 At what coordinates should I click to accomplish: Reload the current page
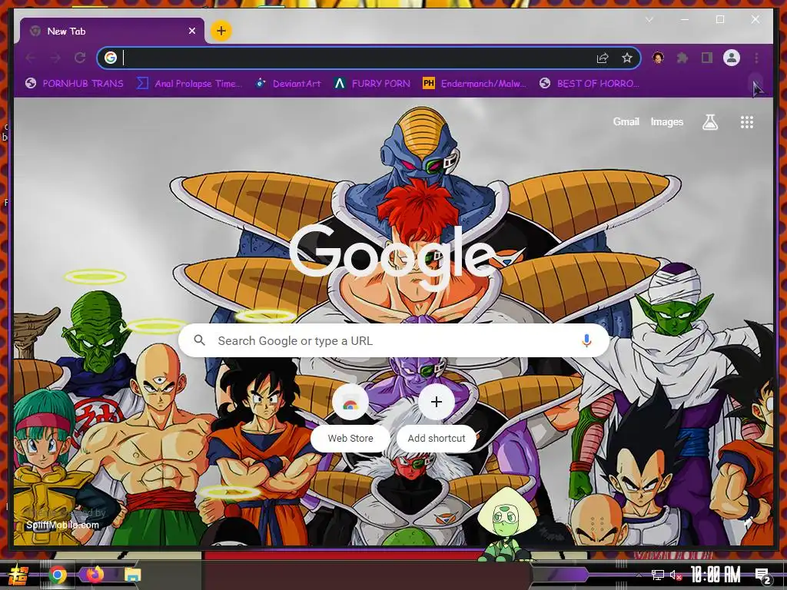(80, 58)
